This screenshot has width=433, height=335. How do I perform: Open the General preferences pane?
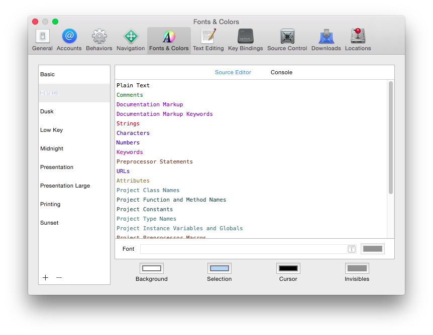(x=42, y=40)
